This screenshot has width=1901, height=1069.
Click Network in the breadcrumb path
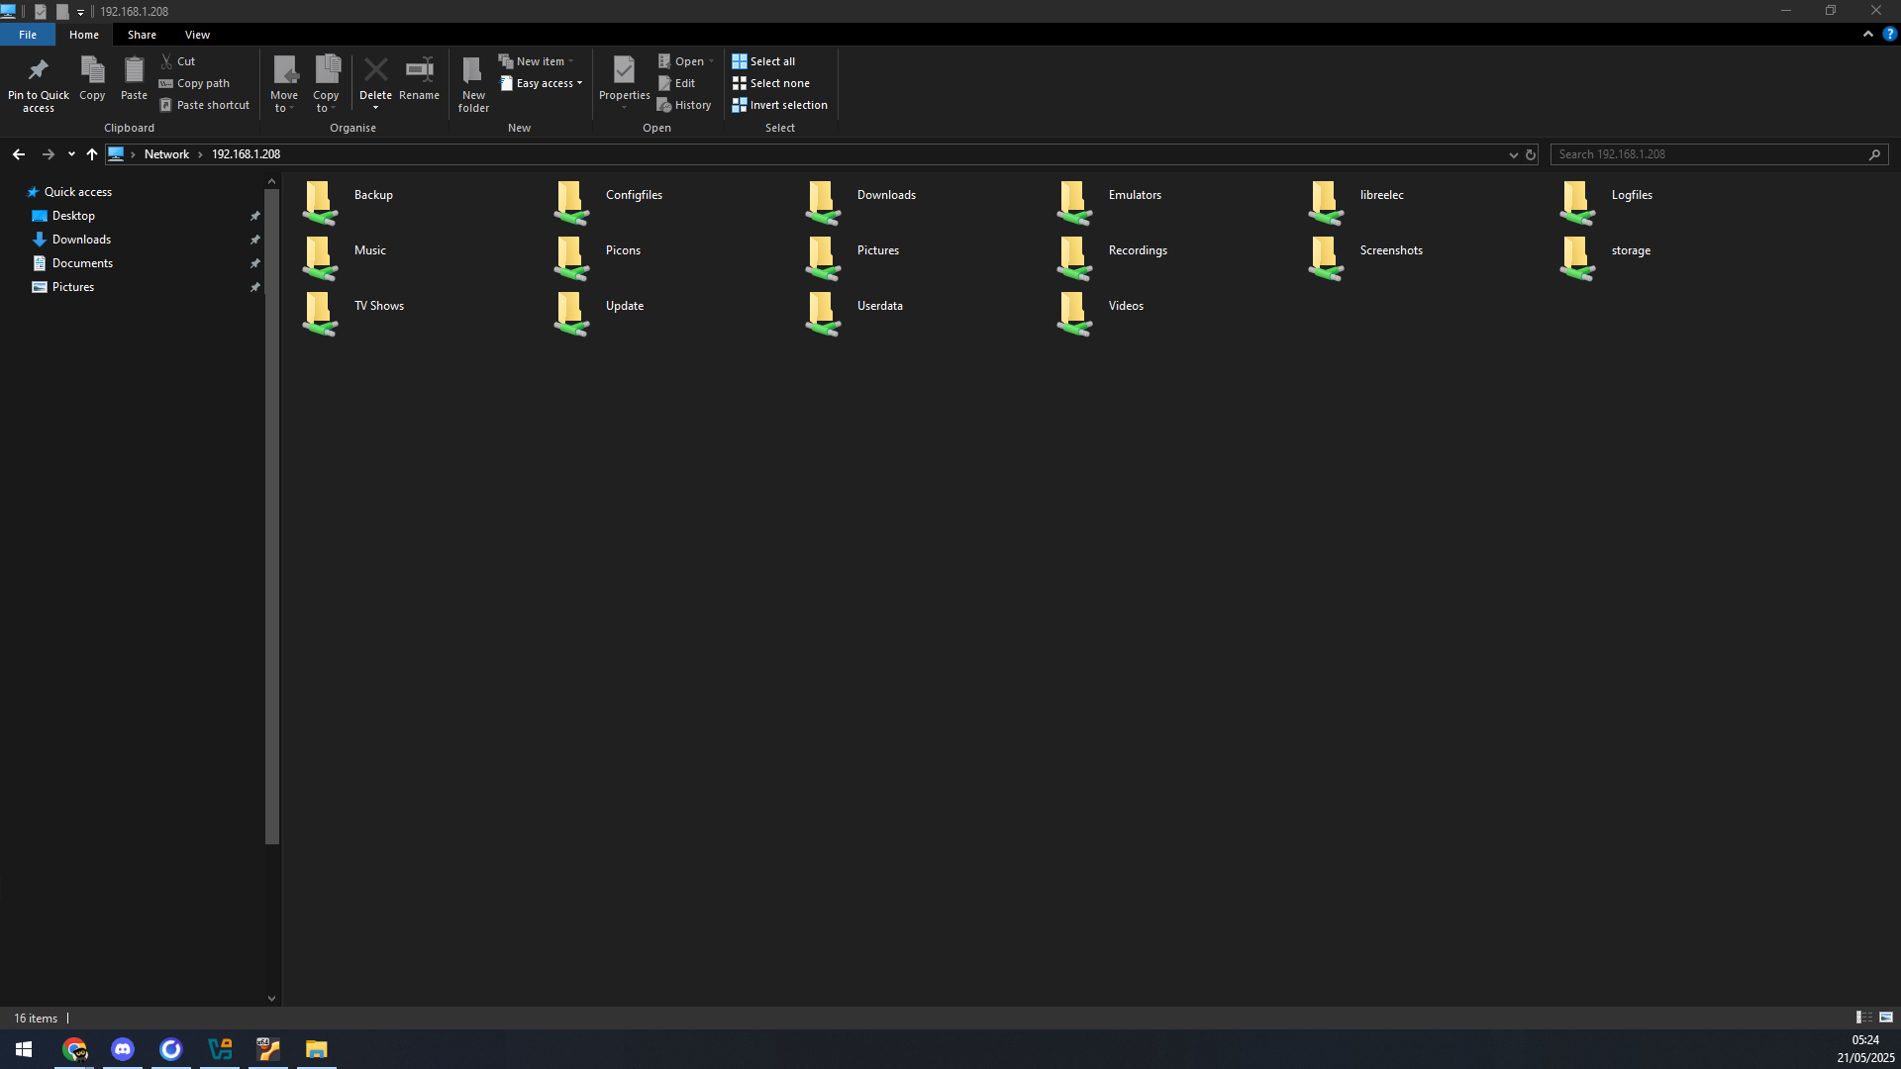tap(166, 154)
